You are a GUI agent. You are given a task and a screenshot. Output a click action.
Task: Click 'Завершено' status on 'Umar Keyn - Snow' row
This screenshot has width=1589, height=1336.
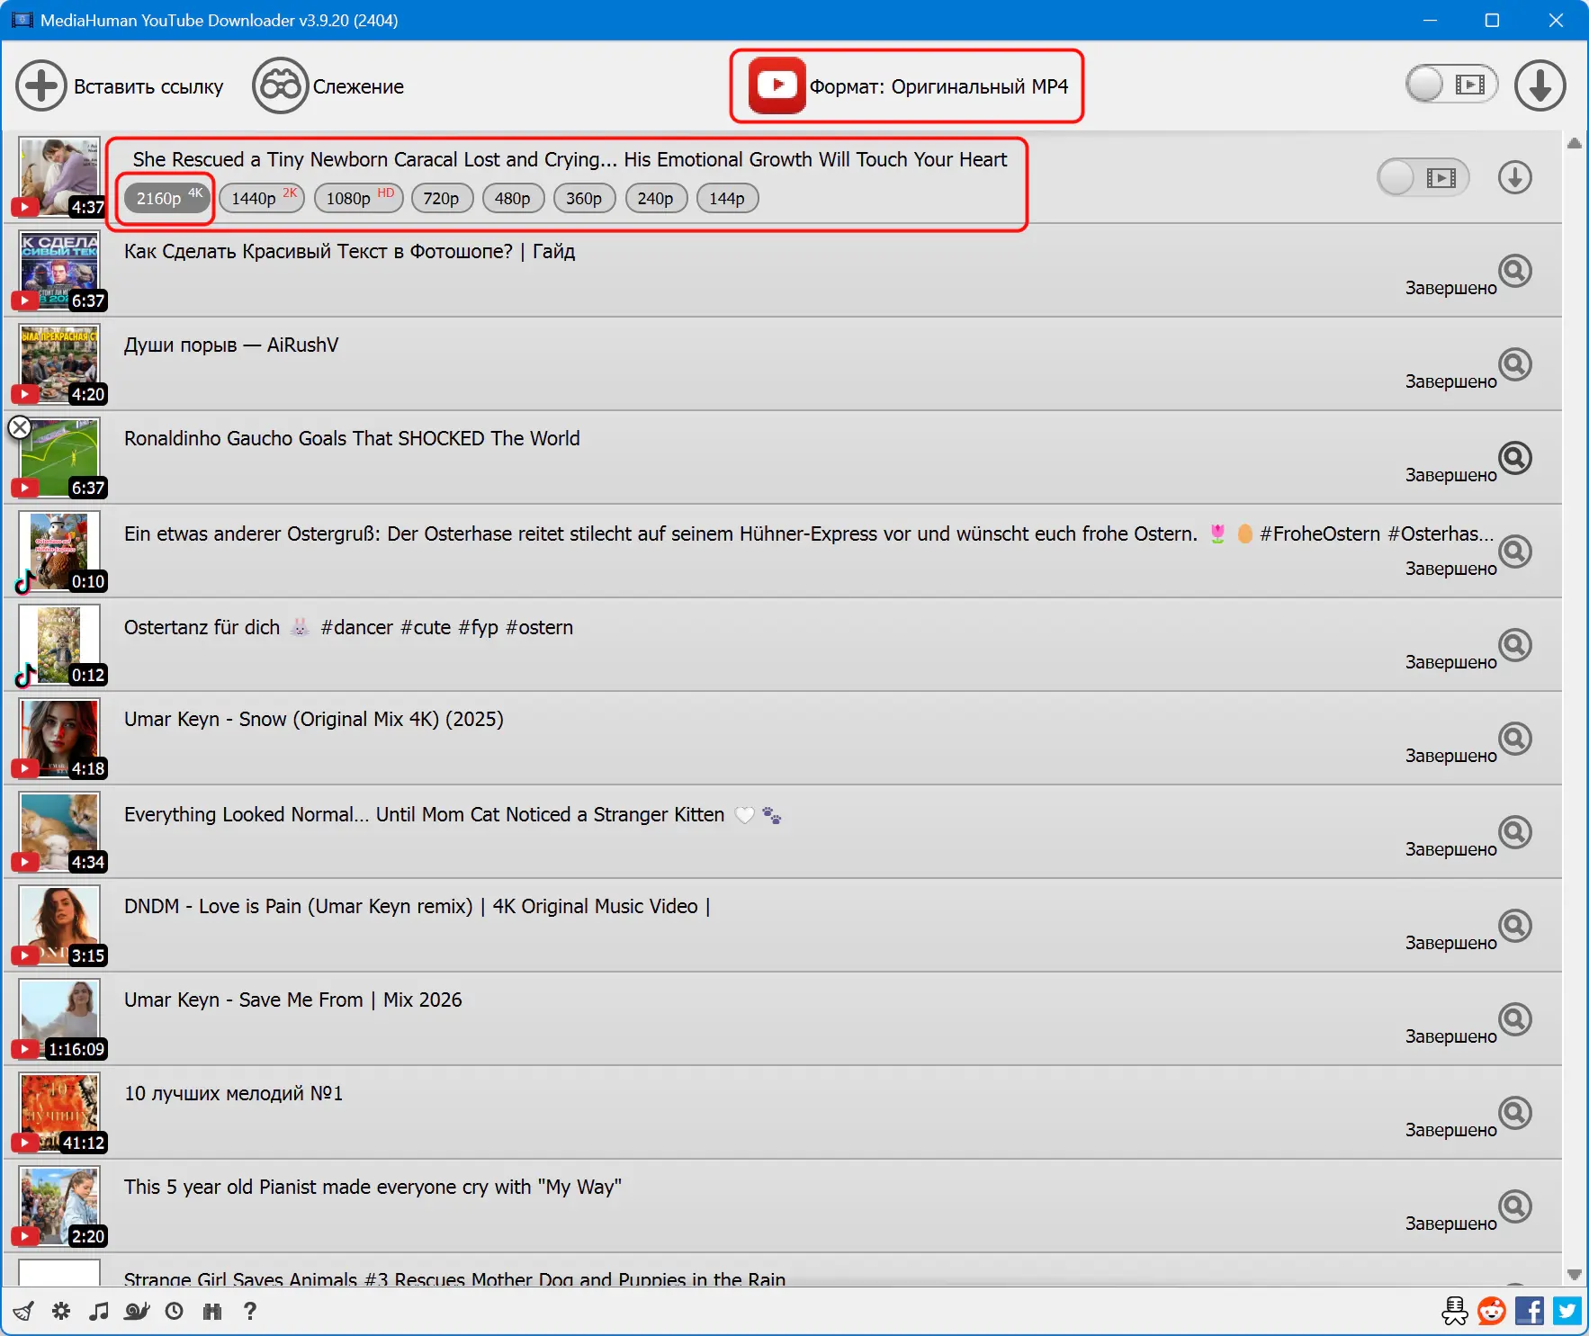coord(1450,756)
